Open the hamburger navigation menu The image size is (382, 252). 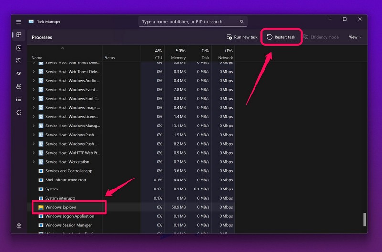[x=19, y=22]
